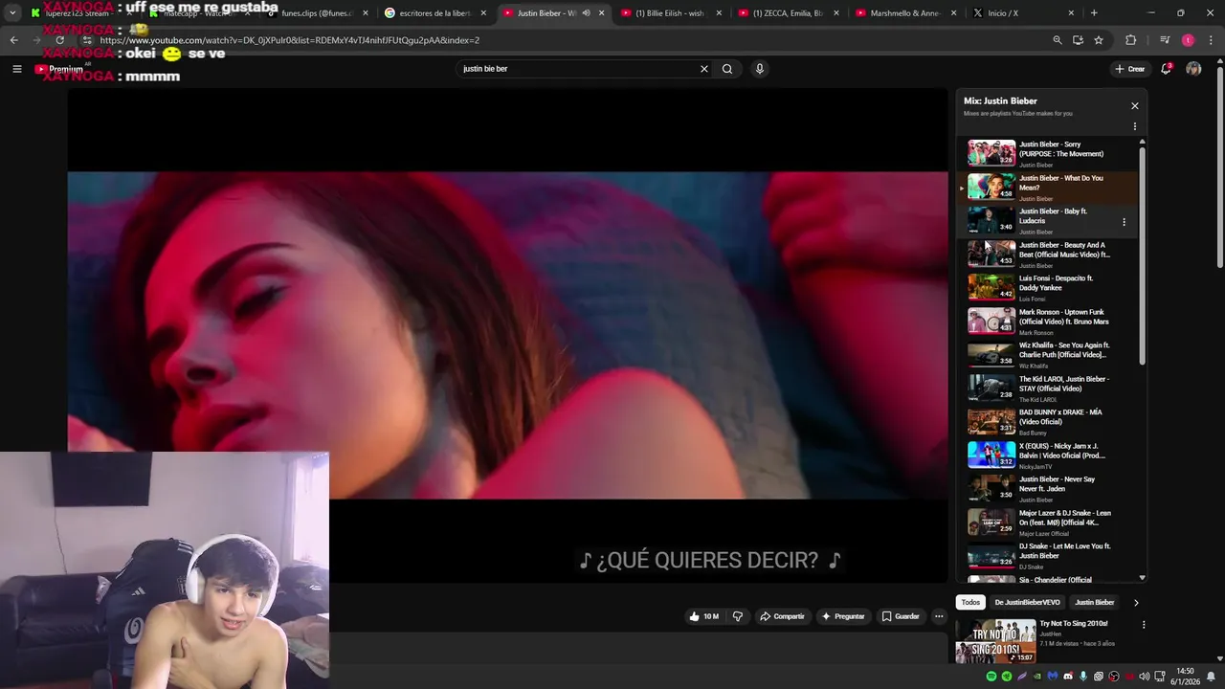Click the zoom magnifier in the address bar

1057,40
